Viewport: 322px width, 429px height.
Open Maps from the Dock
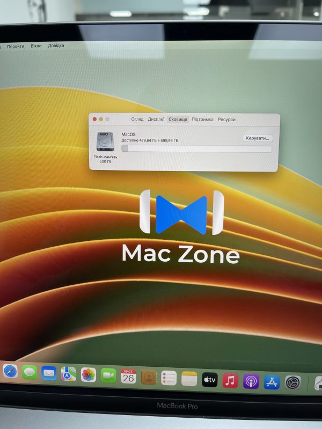69,374
